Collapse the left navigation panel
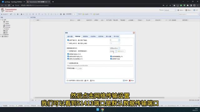200x112 pixels. tap(28, 17)
